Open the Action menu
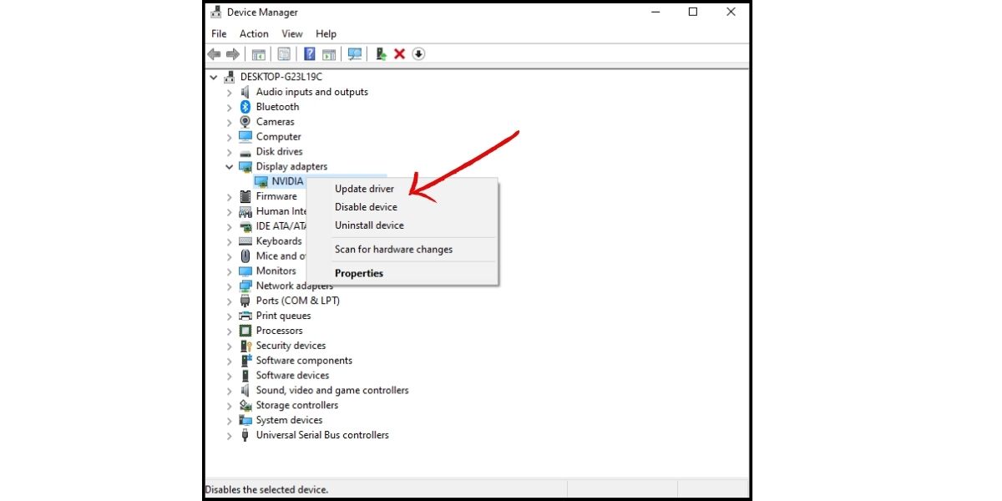Viewport: 1002px width, 501px height. point(253,33)
